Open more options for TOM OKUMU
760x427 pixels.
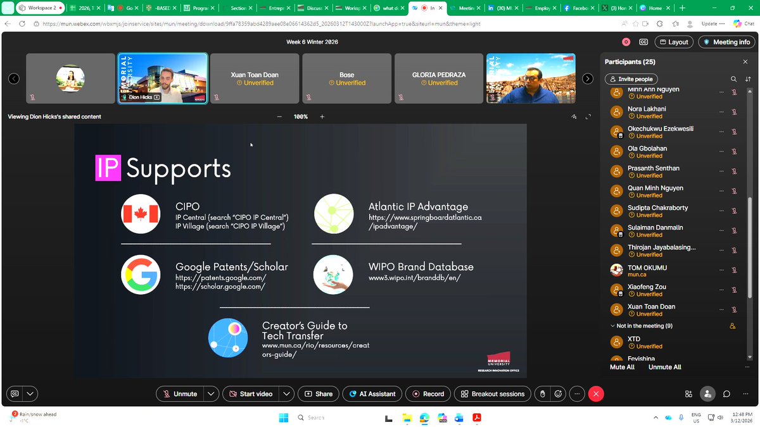coord(721,270)
